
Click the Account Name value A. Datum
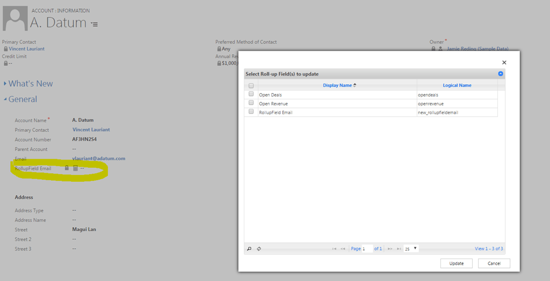(83, 120)
